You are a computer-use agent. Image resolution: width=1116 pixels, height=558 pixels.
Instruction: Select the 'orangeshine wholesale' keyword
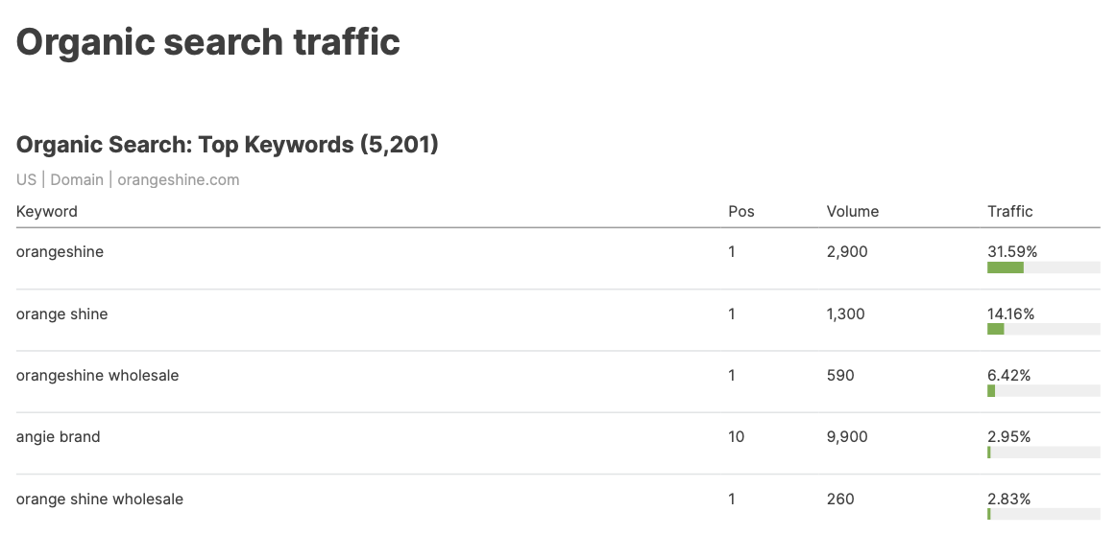point(97,375)
